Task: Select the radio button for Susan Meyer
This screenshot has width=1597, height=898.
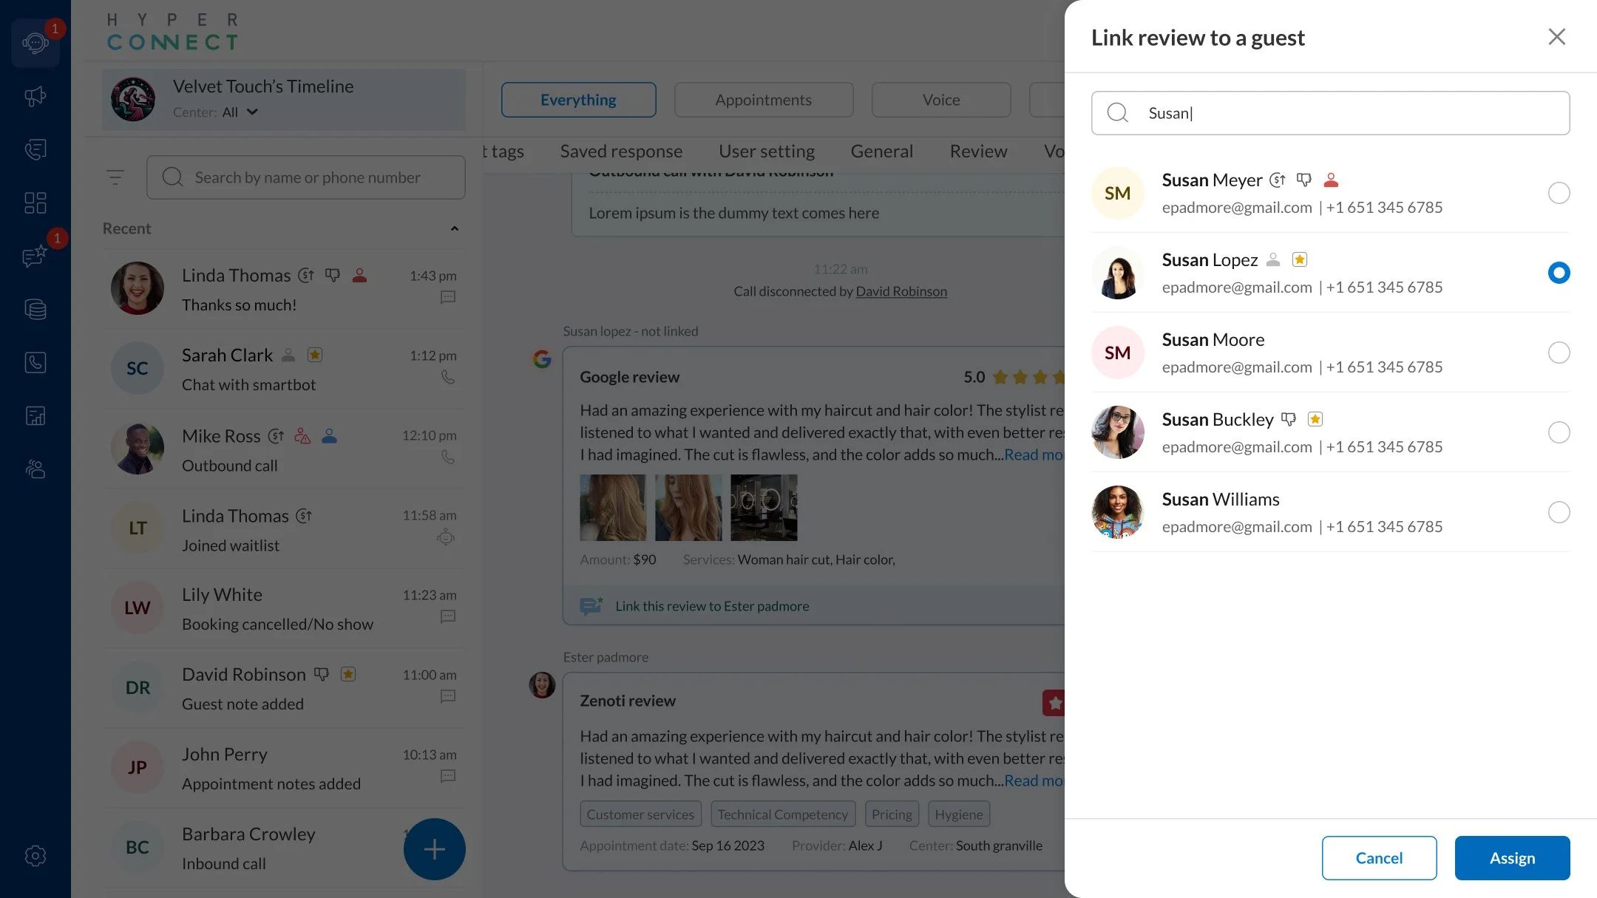Action: [x=1559, y=193]
